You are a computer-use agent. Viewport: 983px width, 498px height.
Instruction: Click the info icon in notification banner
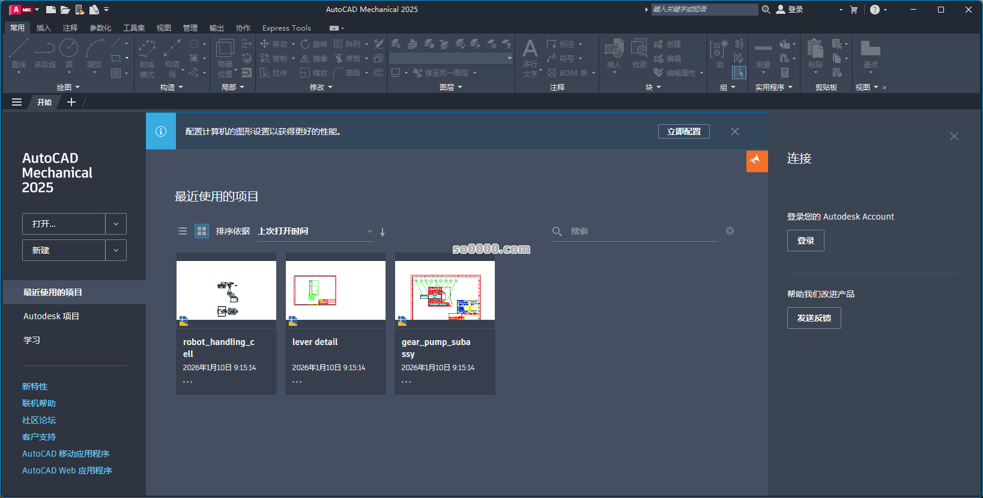tap(161, 131)
